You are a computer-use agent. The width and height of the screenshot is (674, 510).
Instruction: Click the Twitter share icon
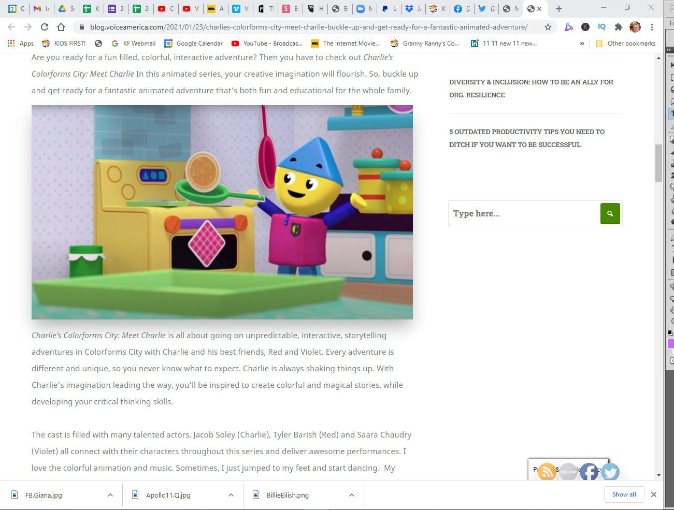click(610, 472)
